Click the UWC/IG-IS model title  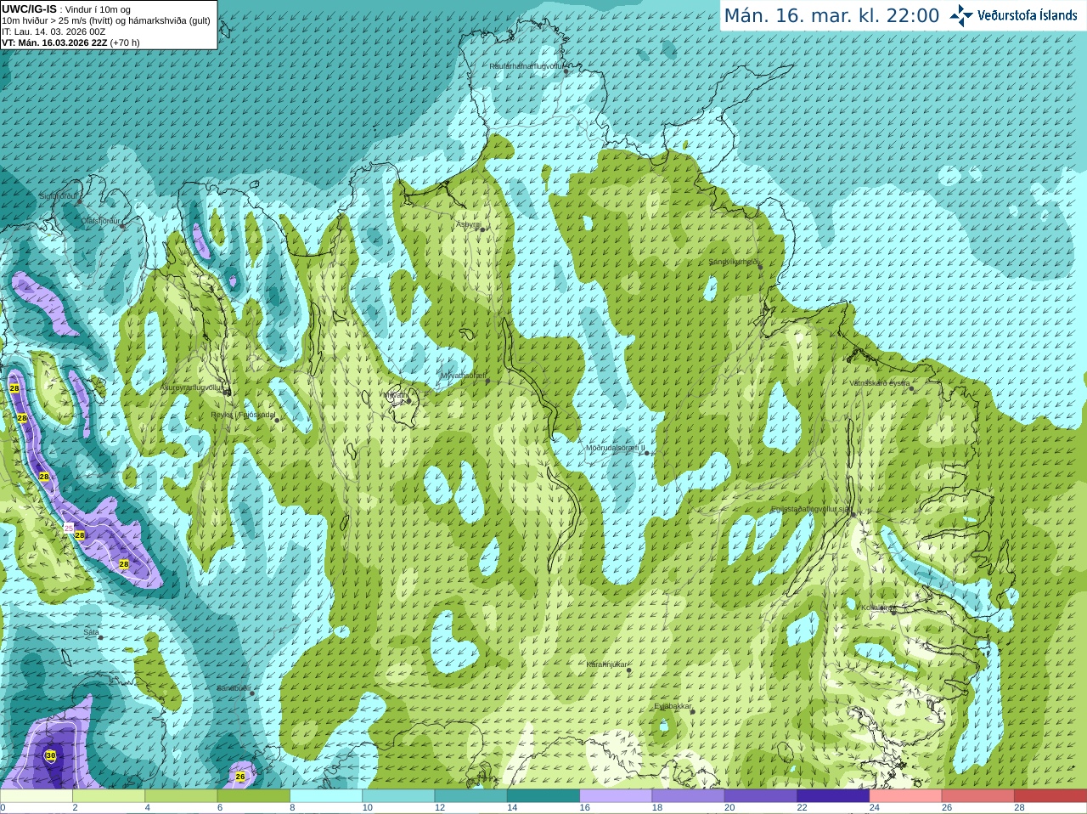coord(29,8)
